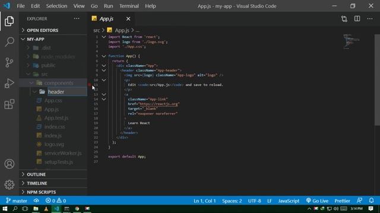Expand the NPM SCRIPTS section

point(53,192)
